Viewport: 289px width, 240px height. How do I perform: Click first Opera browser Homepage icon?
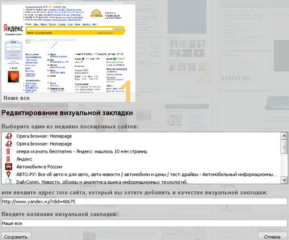point(8,136)
